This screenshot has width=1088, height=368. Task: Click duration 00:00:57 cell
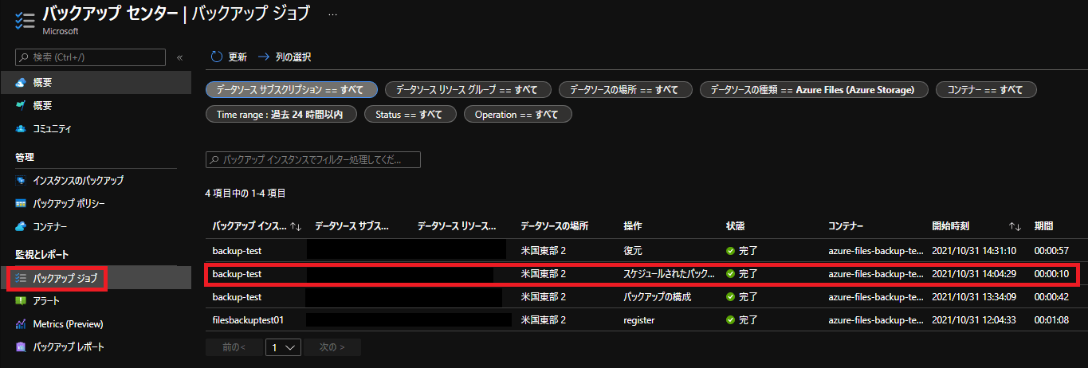coord(1053,251)
